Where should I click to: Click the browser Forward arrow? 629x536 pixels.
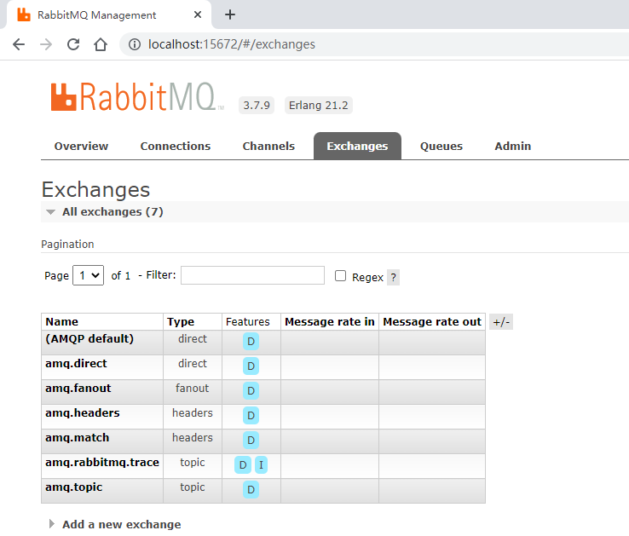tap(46, 44)
